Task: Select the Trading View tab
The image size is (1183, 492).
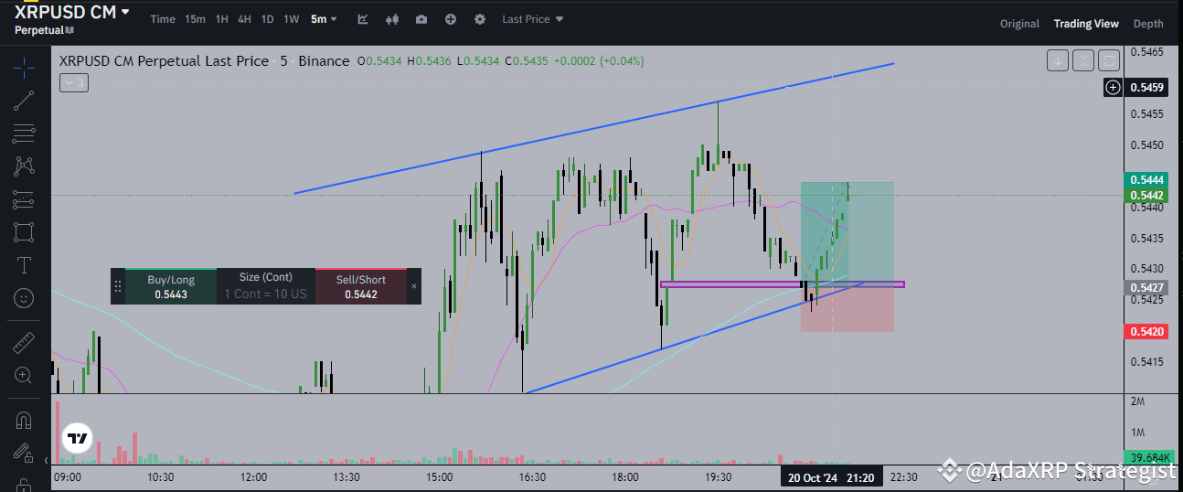Action: pyautogui.click(x=1086, y=24)
